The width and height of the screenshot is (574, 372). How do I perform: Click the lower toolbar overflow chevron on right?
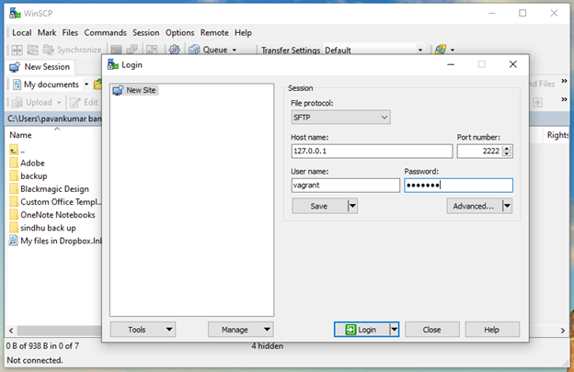(564, 99)
